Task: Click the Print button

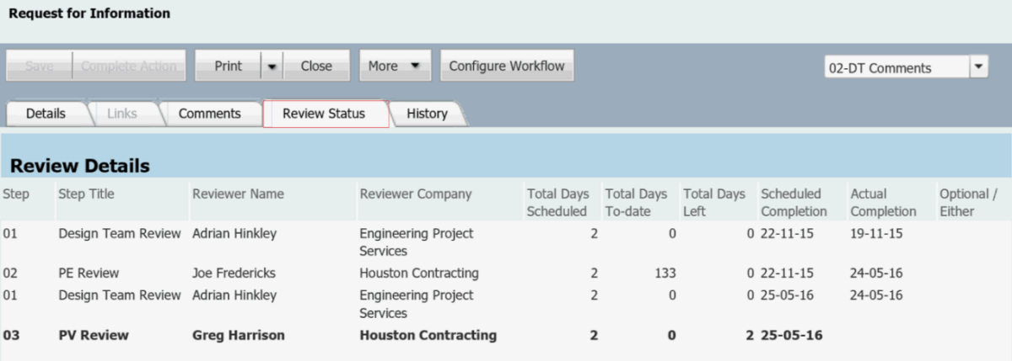Action: (x=228, y=66)
